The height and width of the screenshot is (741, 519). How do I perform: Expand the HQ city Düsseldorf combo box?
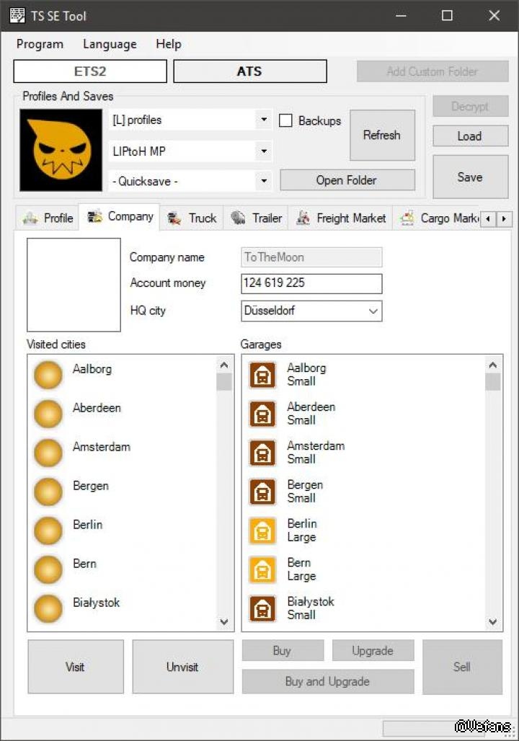(373, 311)
